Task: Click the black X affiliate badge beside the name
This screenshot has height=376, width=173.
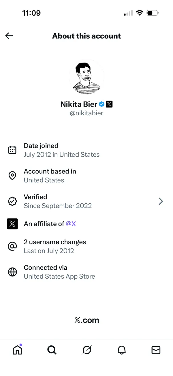Action: pyautogui.click(x=109, y=104)
